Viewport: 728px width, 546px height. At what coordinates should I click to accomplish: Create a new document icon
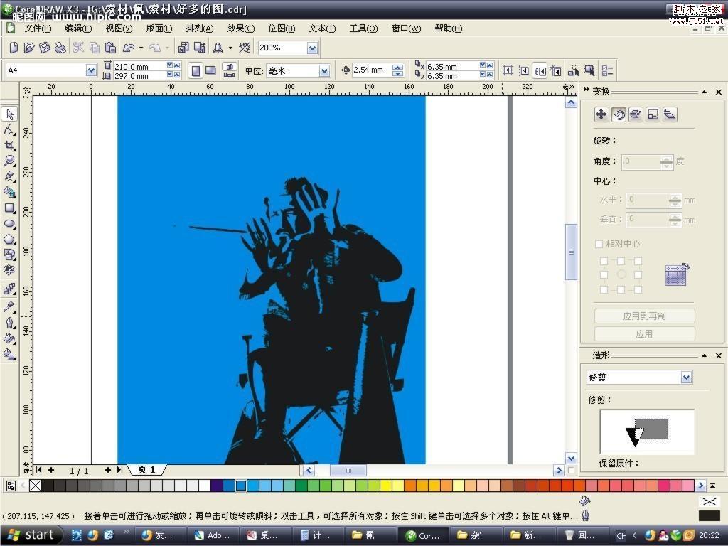coord(14,48)
